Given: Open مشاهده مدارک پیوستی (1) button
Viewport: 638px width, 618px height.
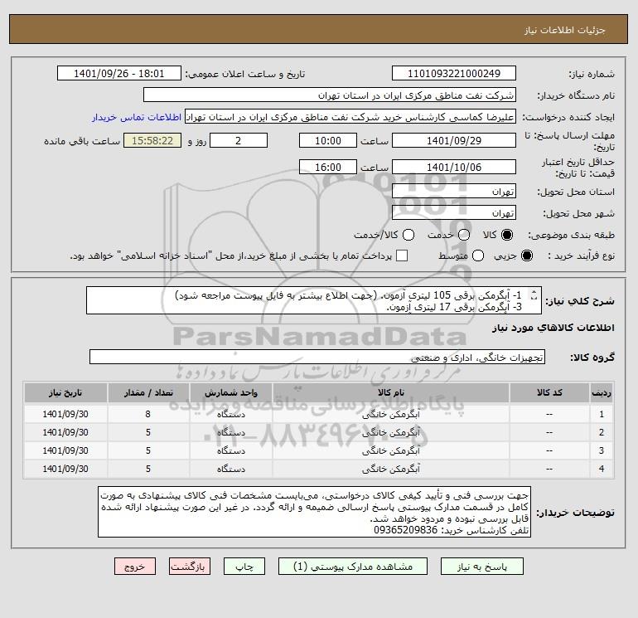Looking at the screenshot, I should coord(353,567).
